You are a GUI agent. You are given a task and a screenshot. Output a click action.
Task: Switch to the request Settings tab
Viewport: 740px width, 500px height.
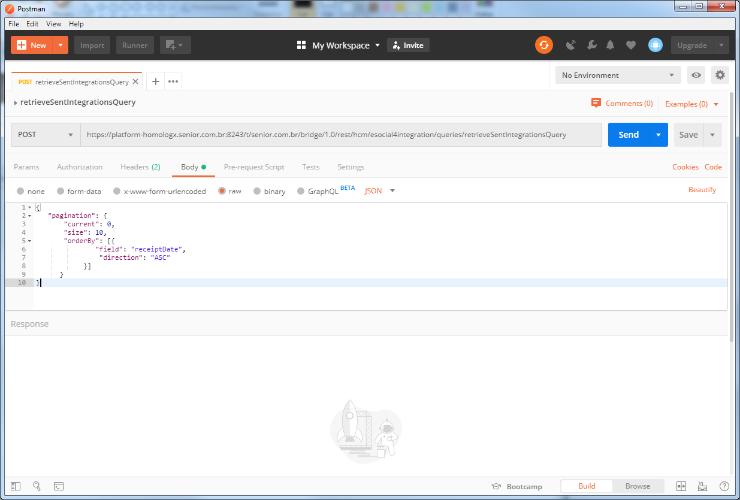351,167
